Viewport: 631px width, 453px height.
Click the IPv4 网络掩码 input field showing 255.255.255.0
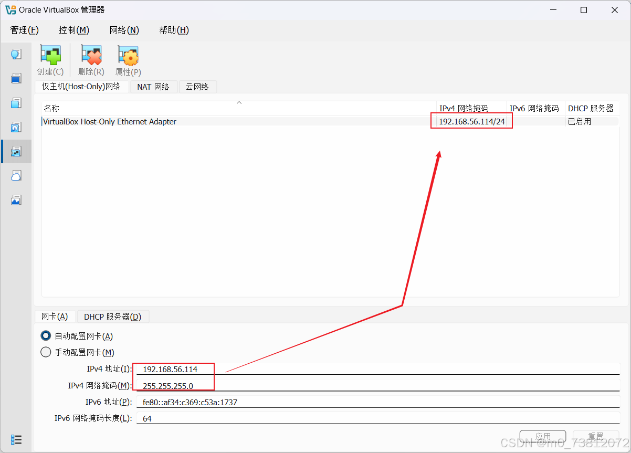378,386
